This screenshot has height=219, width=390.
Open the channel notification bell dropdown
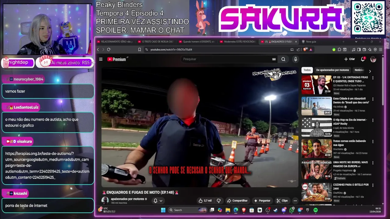pos(158,201)
